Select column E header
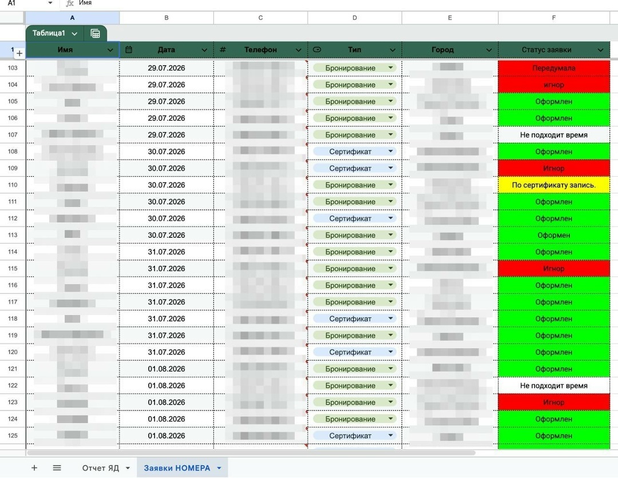 [x=450, y=18]
